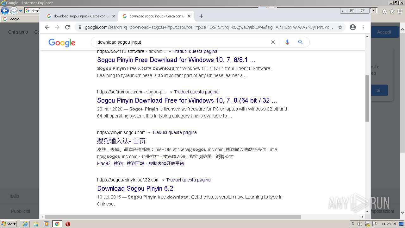405x228 pixels.
Task: Open the Chrome profile avatar menu
Action: tap(353, 27)
